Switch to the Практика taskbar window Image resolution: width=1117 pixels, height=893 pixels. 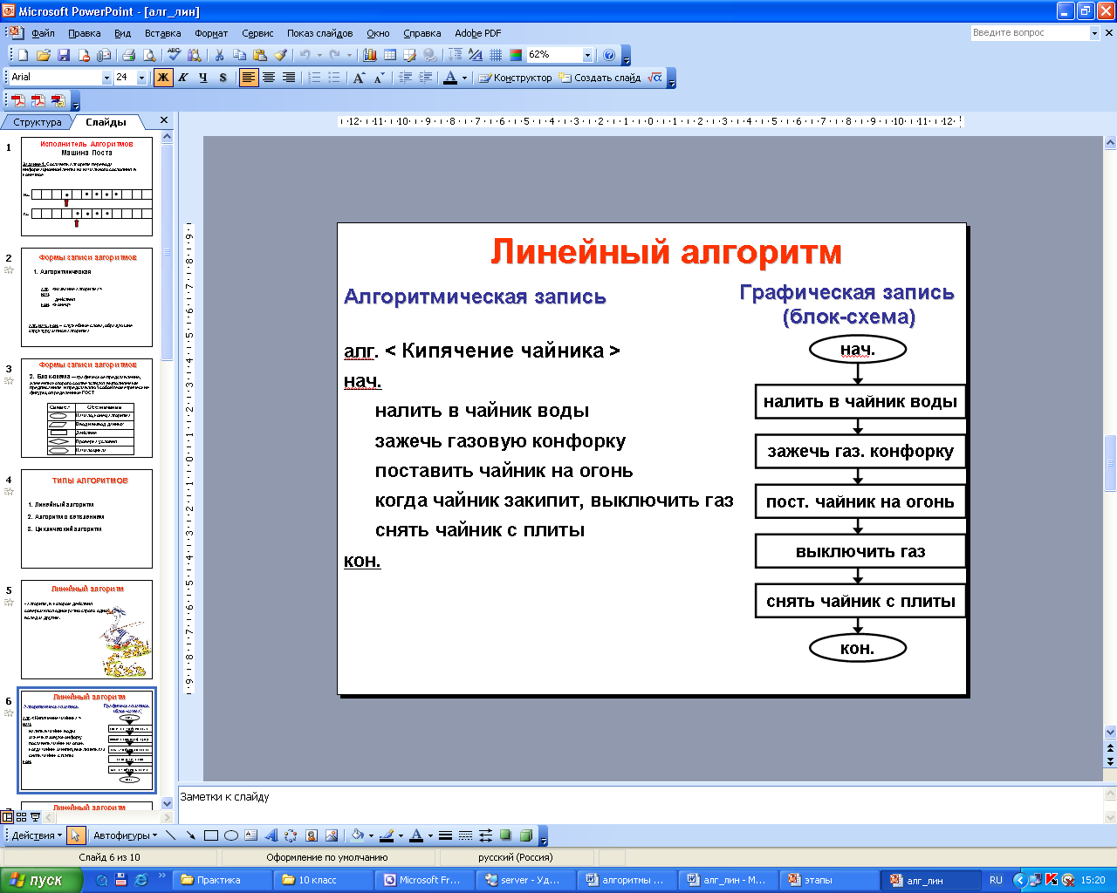point(223,880)
